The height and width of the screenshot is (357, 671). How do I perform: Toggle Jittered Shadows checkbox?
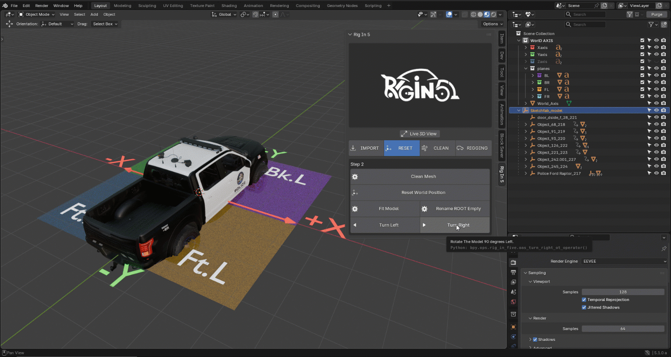click(584, 308)
